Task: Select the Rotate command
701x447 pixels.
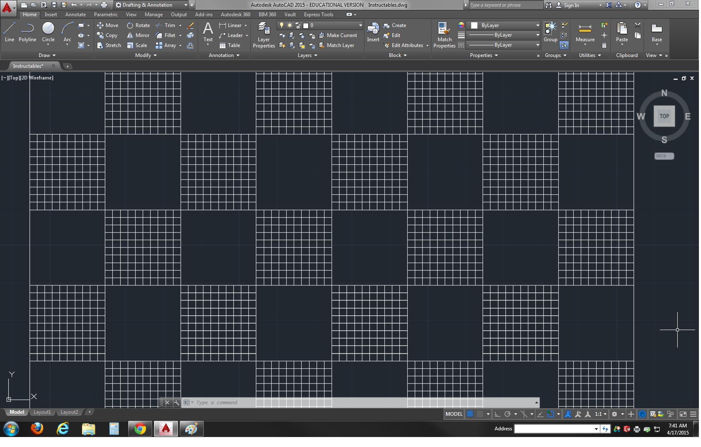Action: point(138,25)
